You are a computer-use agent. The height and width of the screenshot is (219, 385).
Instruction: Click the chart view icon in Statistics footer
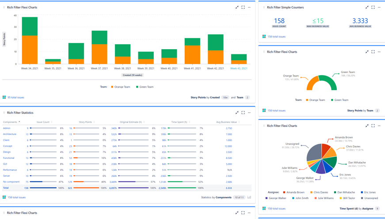[249, 197]
